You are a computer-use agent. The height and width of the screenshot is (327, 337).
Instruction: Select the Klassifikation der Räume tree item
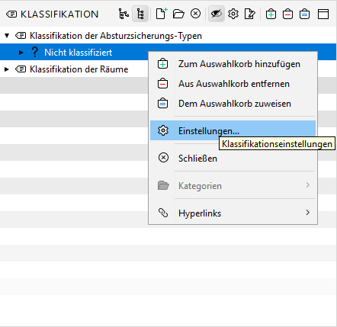[79, 69]
